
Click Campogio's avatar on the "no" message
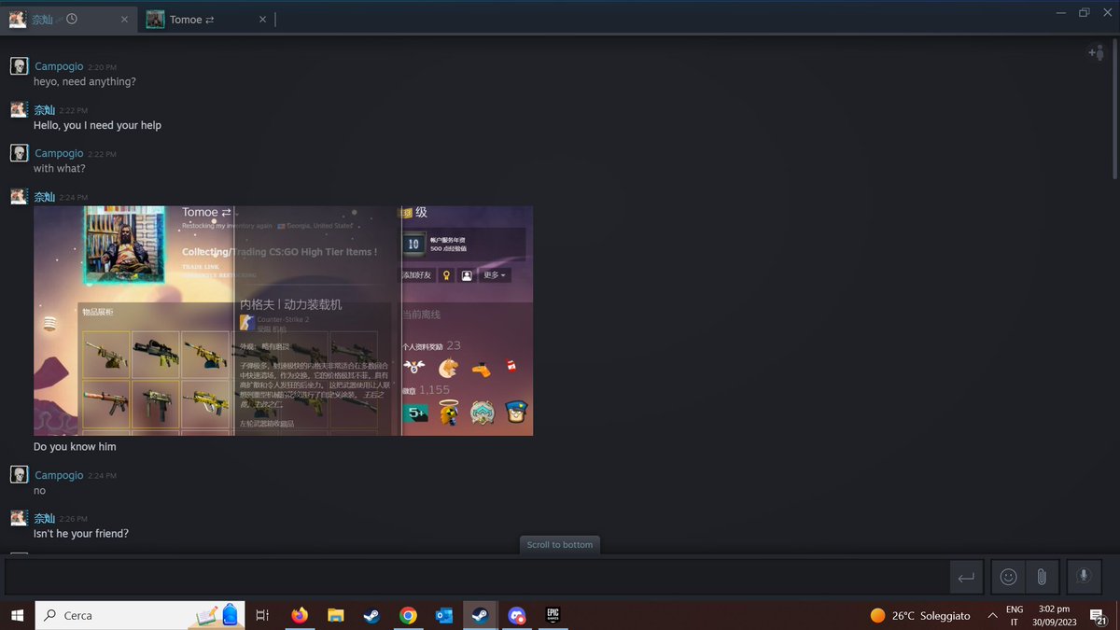point(19,475)
